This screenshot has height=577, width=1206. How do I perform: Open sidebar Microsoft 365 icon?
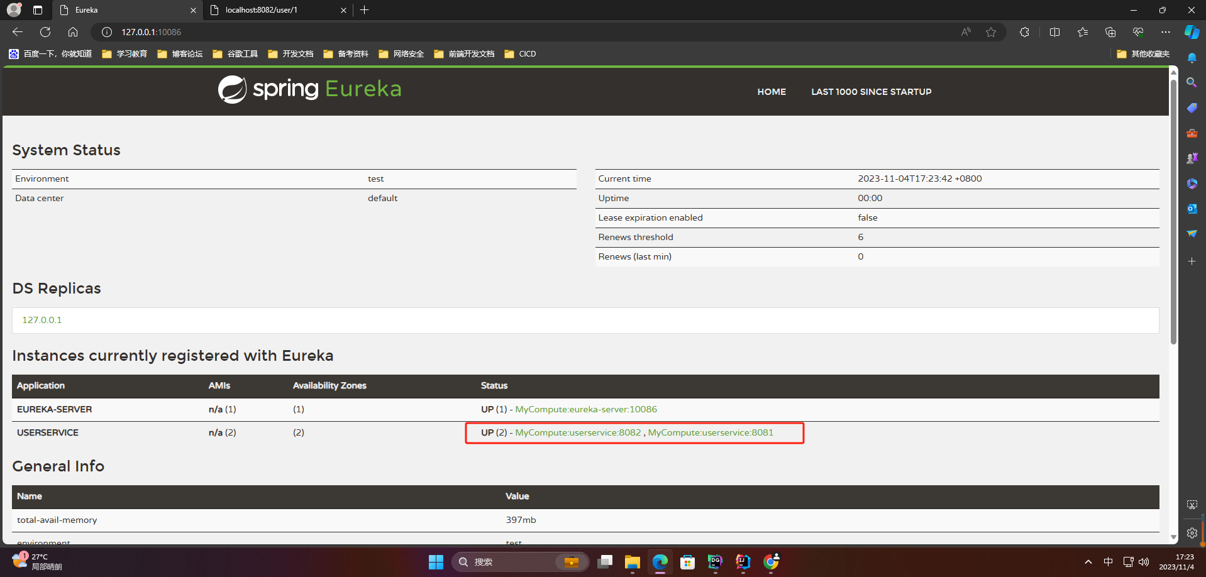(1192, 184)
